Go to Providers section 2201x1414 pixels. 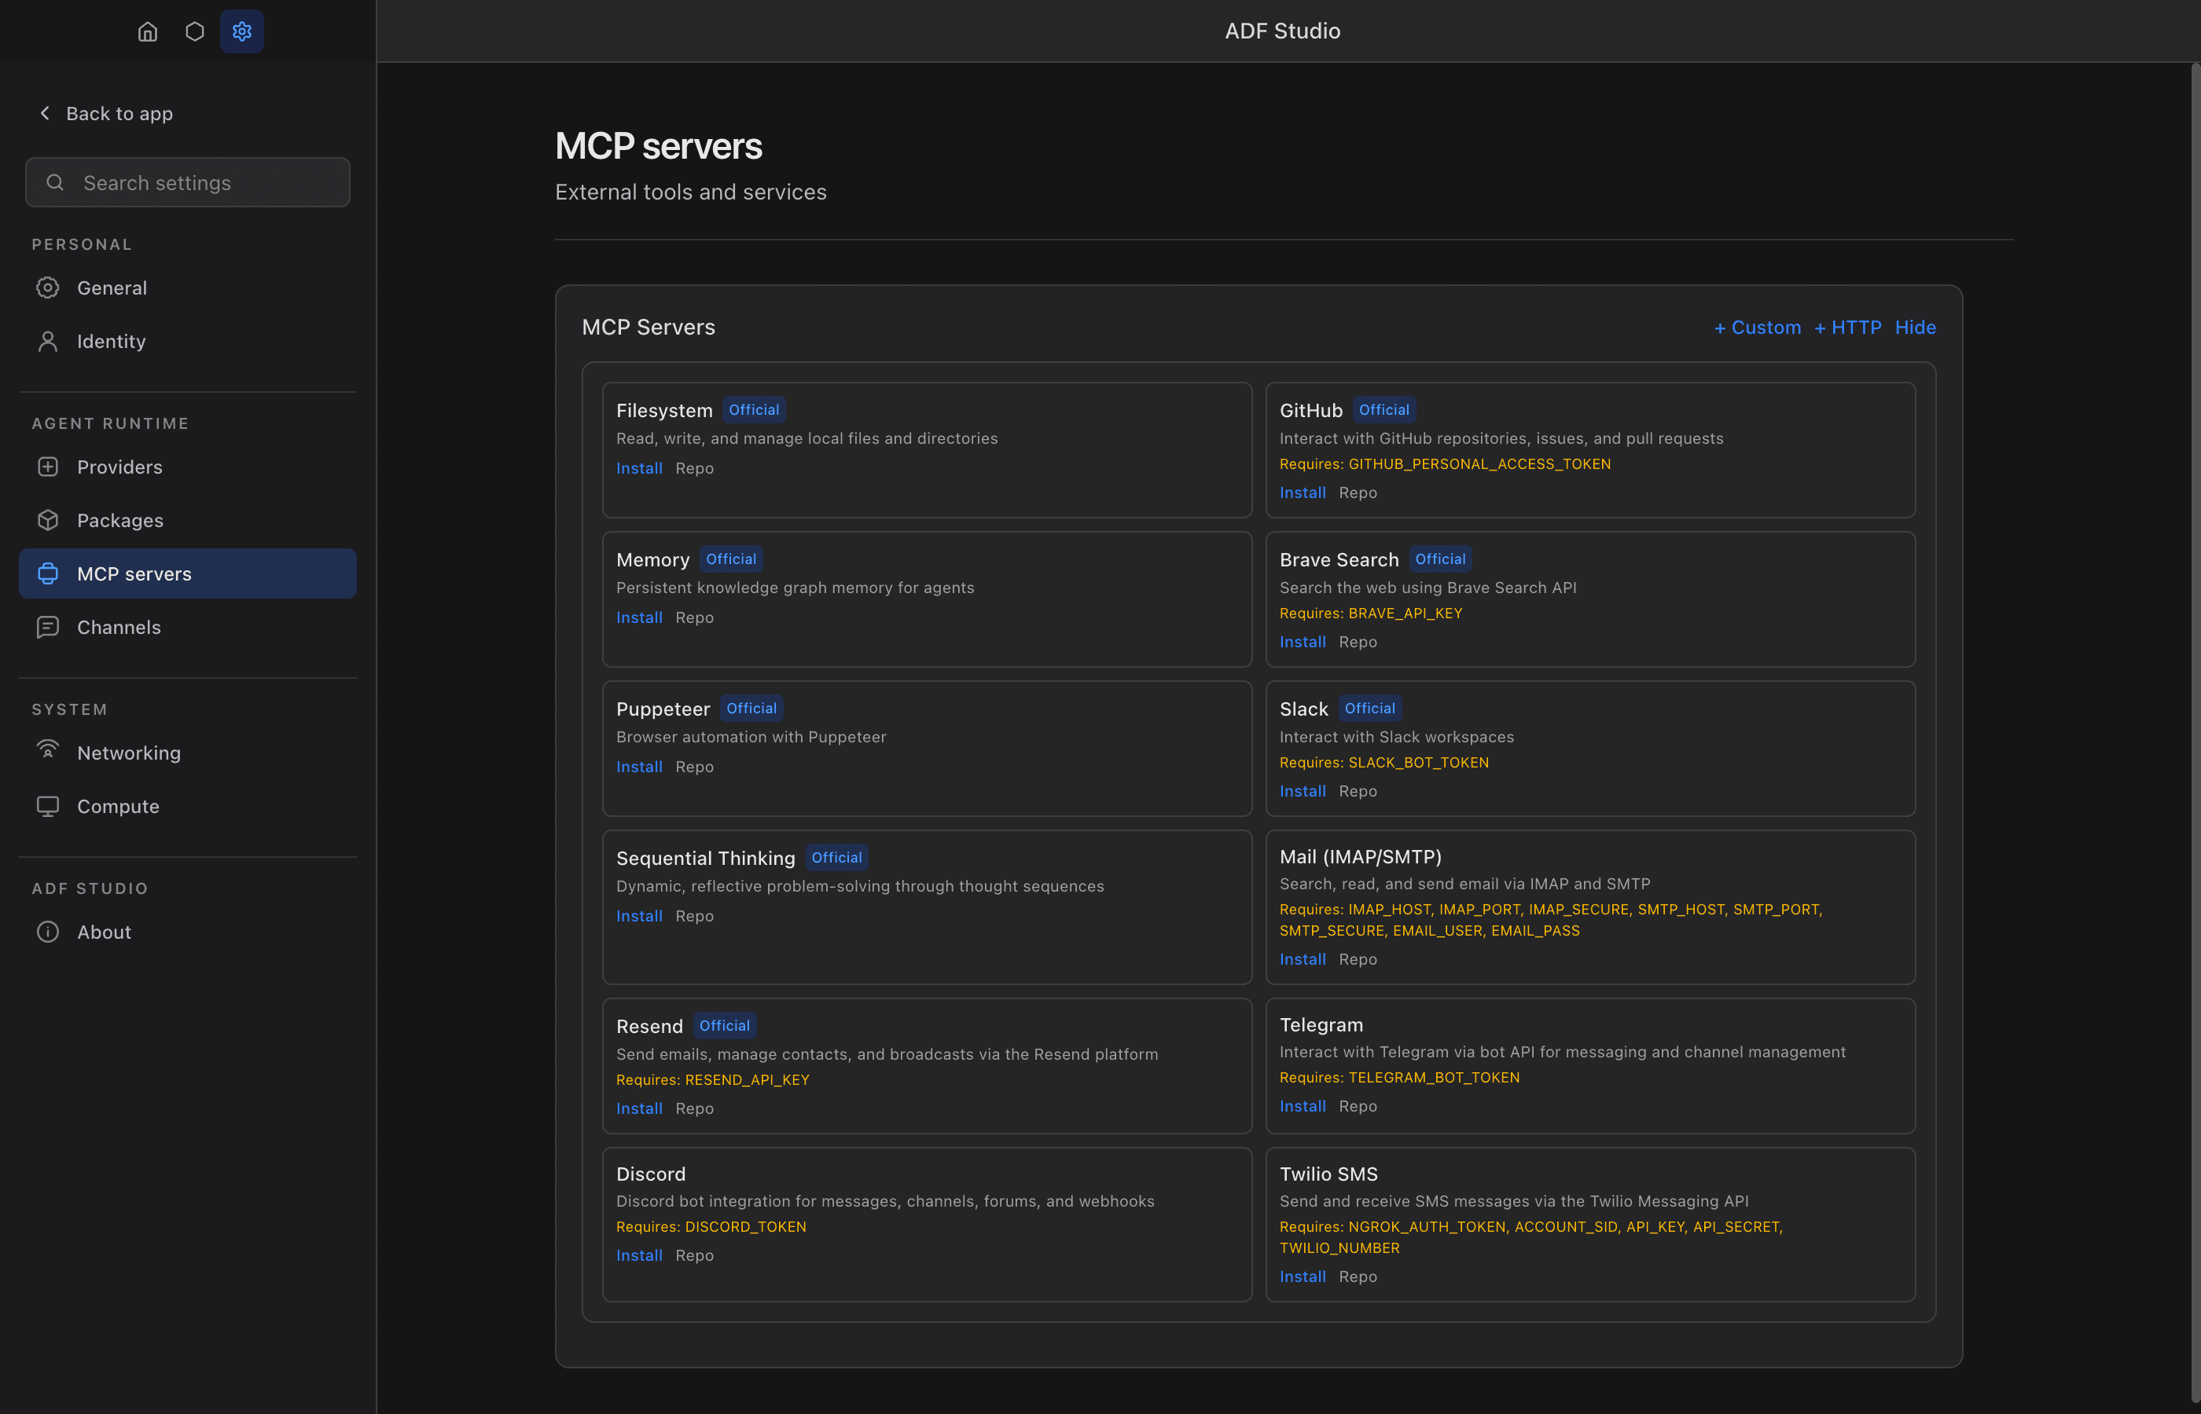(187, 467)
